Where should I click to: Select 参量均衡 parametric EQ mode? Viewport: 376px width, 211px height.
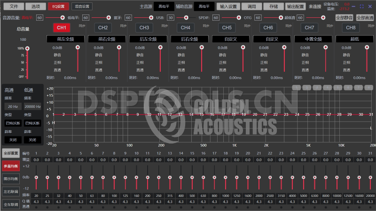click(x=11, y=166)
